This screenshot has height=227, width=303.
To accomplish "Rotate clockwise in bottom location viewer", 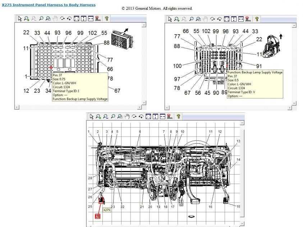I will point(134,116).
